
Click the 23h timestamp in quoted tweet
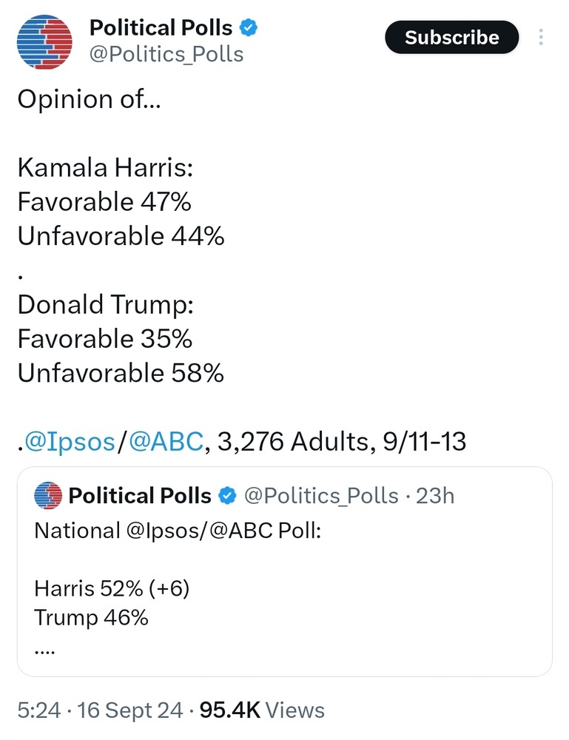click(434, 496)
